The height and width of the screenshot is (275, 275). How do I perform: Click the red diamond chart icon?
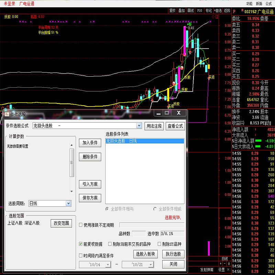click(x=213, y=16)
